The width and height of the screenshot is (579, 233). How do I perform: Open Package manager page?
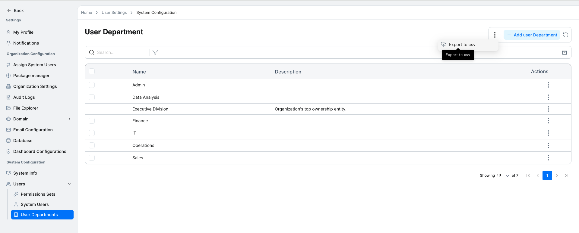31,76
